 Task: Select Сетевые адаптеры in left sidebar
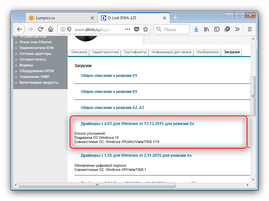pyautogui.click(x=33, y=54)
